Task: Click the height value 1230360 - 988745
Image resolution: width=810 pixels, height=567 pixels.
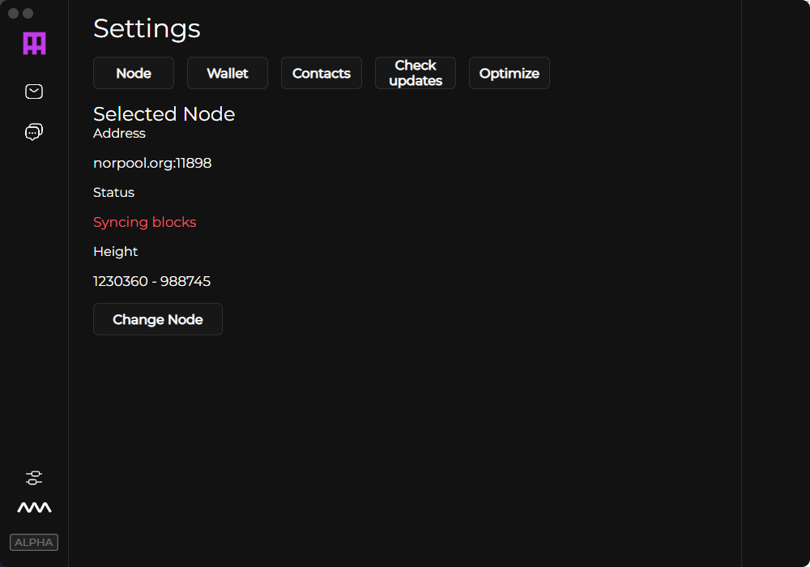Action: (x=151, y=281)
